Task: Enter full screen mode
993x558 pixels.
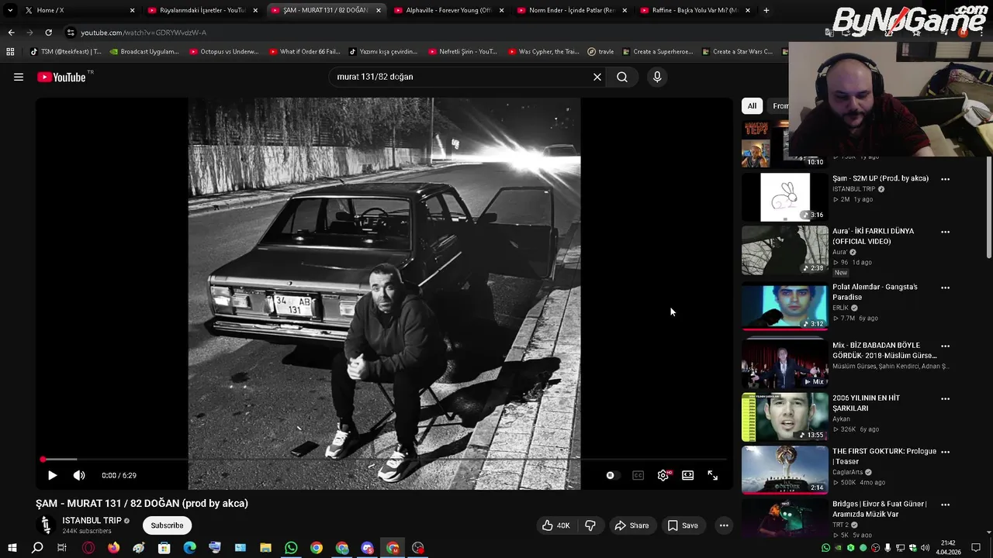Action: pyautogui.click(x=713, y=475)
